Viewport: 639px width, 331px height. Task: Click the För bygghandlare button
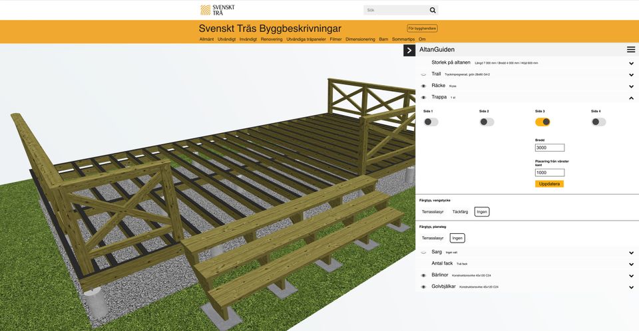[x=422, y=29]
